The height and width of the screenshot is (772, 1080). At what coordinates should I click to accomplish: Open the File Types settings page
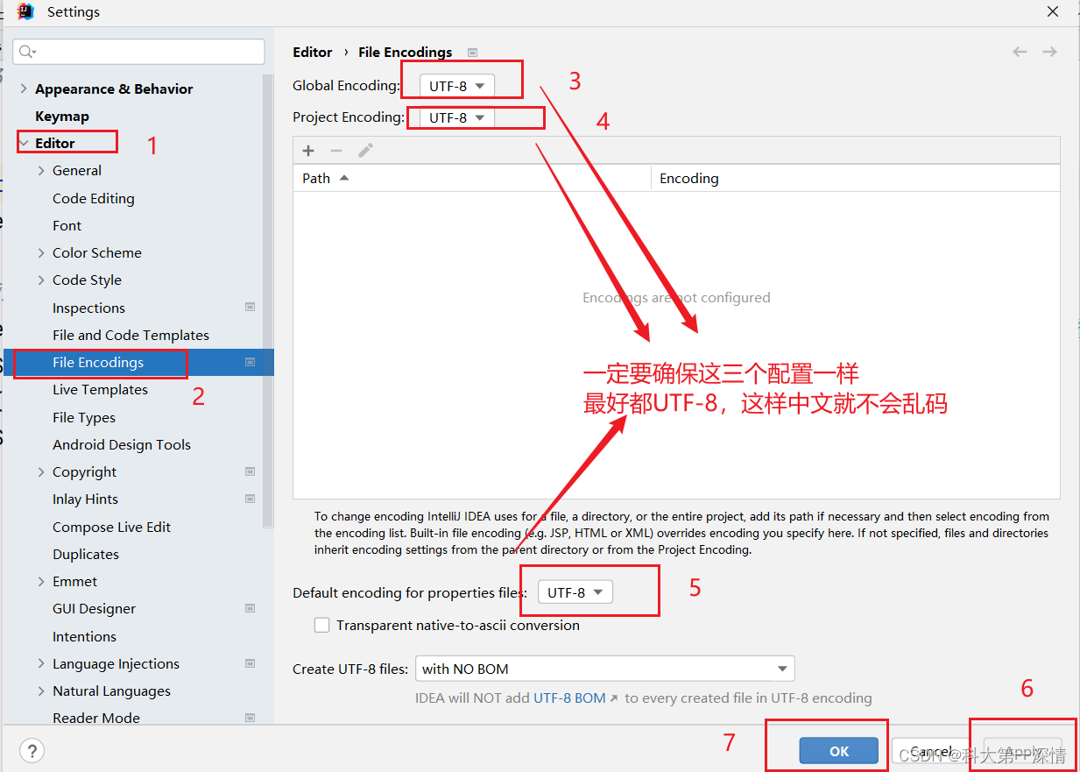click(84, 417)
